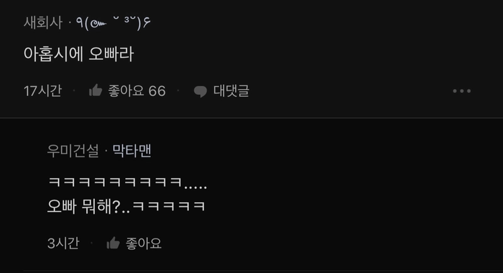This screenshot has width=503, height=273.
Task: Click '좋아요' text under the 3시간 reply
Action: coord(143,244)
